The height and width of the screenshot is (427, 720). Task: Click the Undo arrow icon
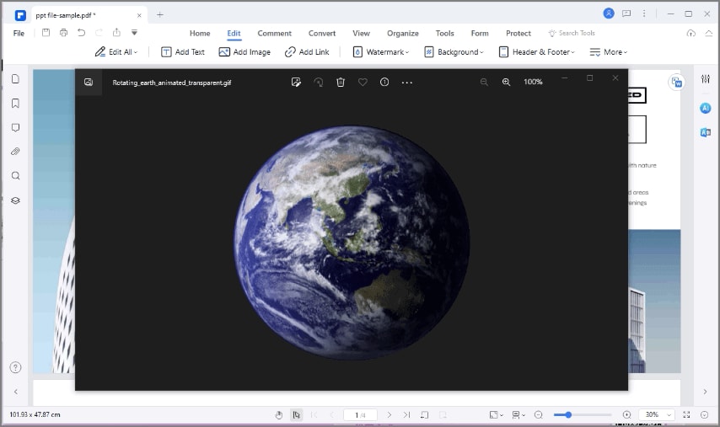click(x=81, y=33)
